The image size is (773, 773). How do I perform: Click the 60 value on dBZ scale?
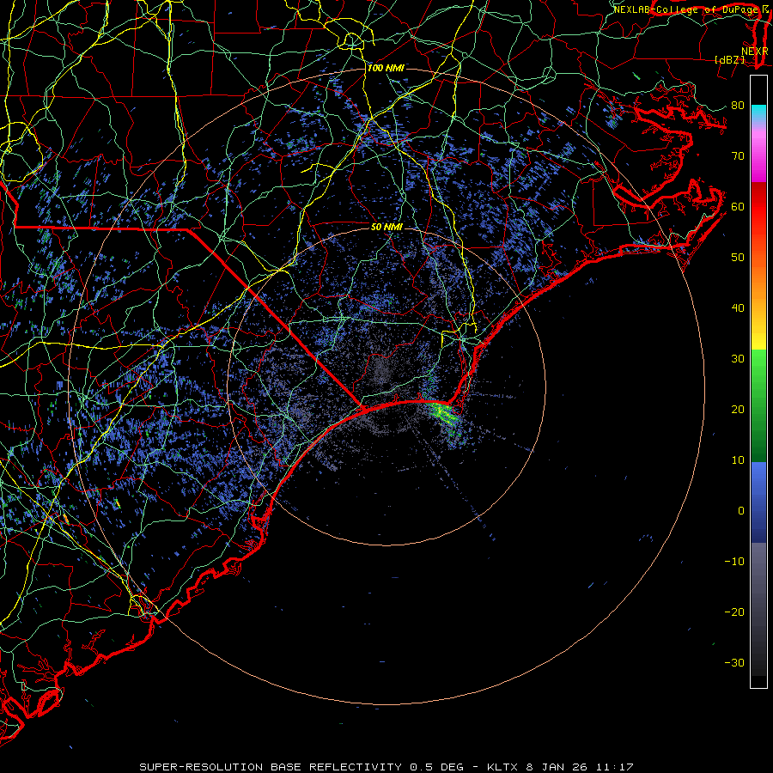738,206
